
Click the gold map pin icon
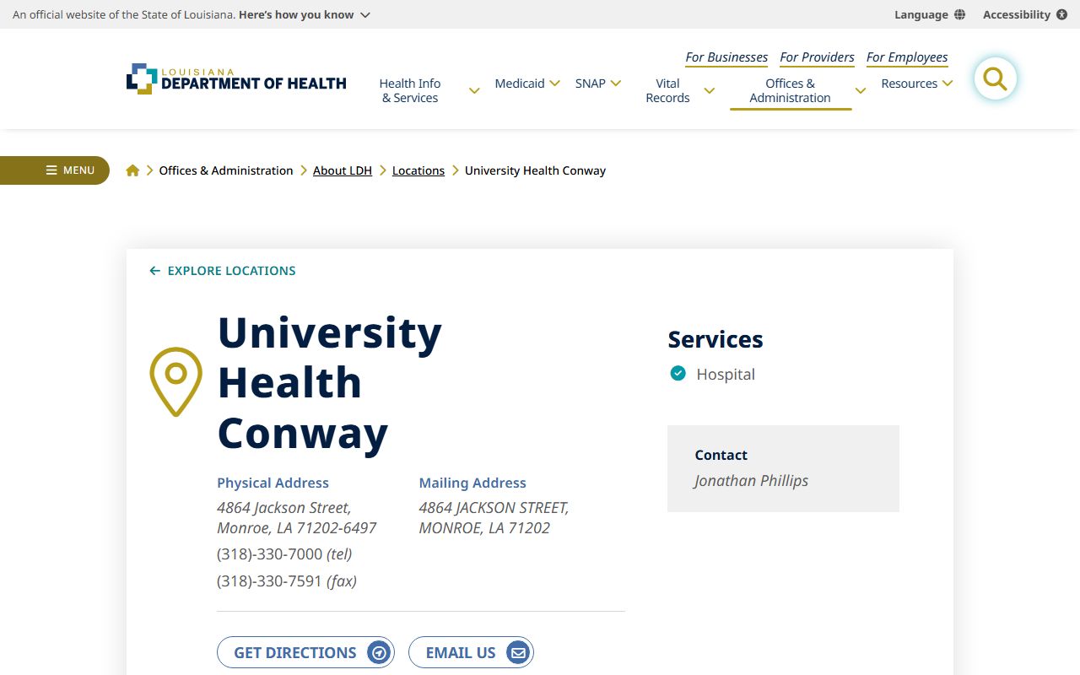pyautogui.click(x=175, y=381)
